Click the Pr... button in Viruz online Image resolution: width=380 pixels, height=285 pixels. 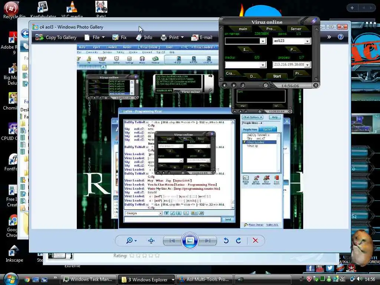(x=299, y=73)
